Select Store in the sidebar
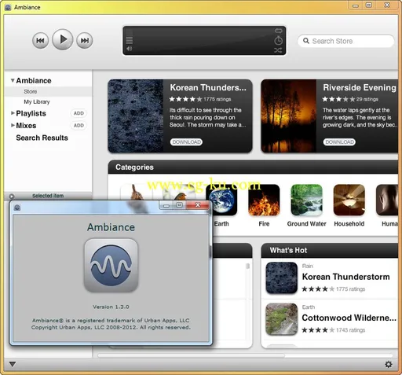 [48, 91]
